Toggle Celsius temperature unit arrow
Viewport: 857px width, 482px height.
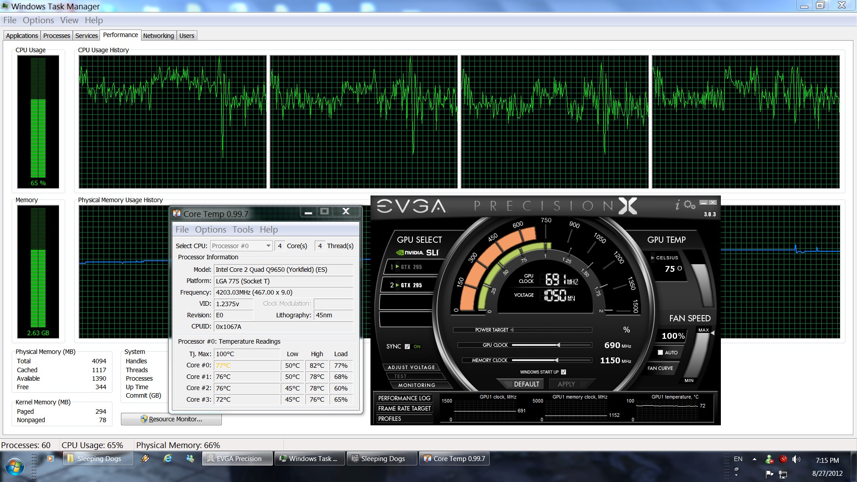[x=653, y=258]
